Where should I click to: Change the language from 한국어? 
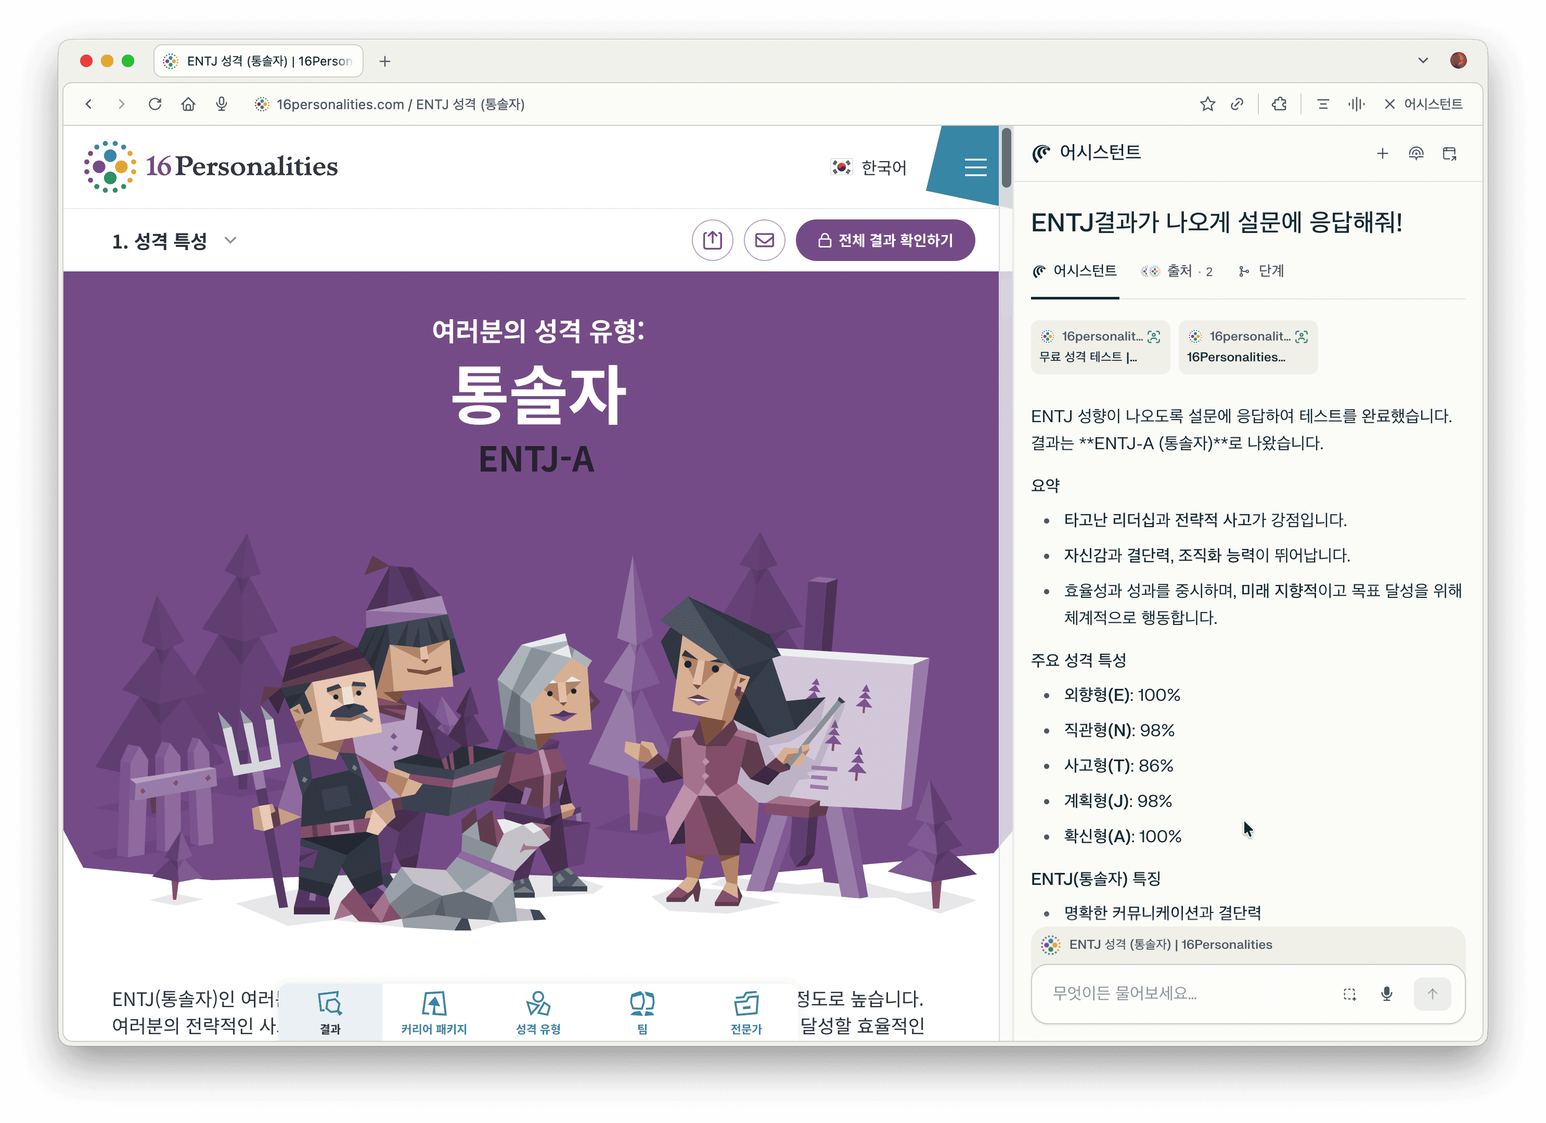[869, 167]
